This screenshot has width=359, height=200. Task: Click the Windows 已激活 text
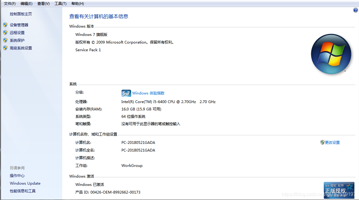pos(90,185)
